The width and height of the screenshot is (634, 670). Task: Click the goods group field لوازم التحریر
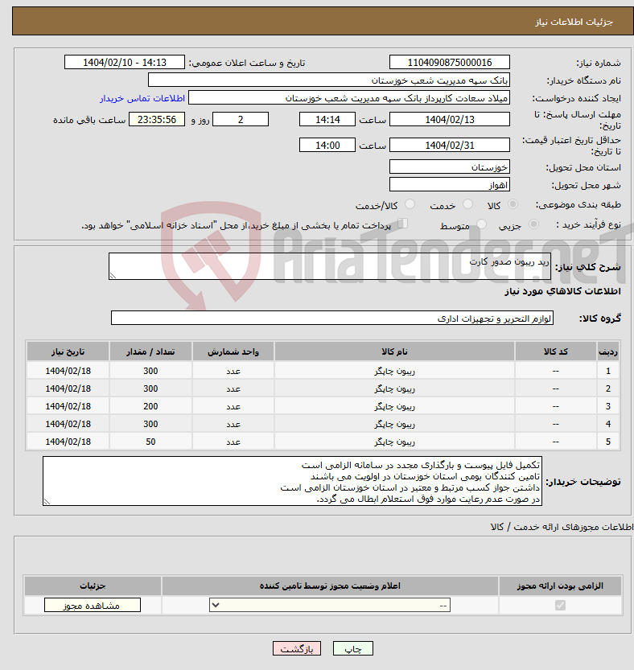pyautogui.click(x=332, y=318)
